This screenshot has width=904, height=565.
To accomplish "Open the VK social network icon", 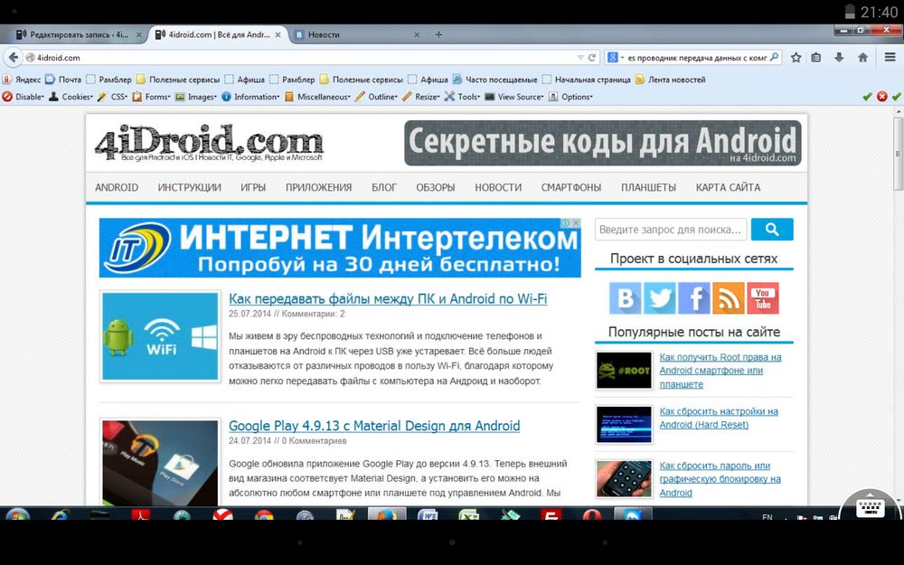I will point(625,297).
